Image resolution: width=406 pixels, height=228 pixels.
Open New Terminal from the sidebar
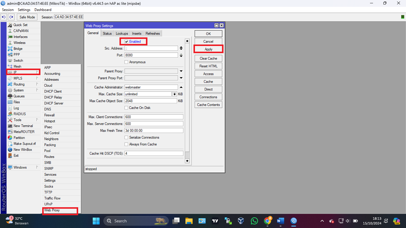[x=23, y=126]
